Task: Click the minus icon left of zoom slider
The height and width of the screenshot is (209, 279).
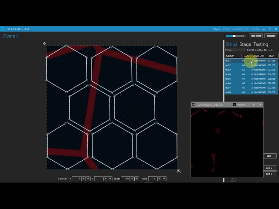Action: click(x=225, y=36)
